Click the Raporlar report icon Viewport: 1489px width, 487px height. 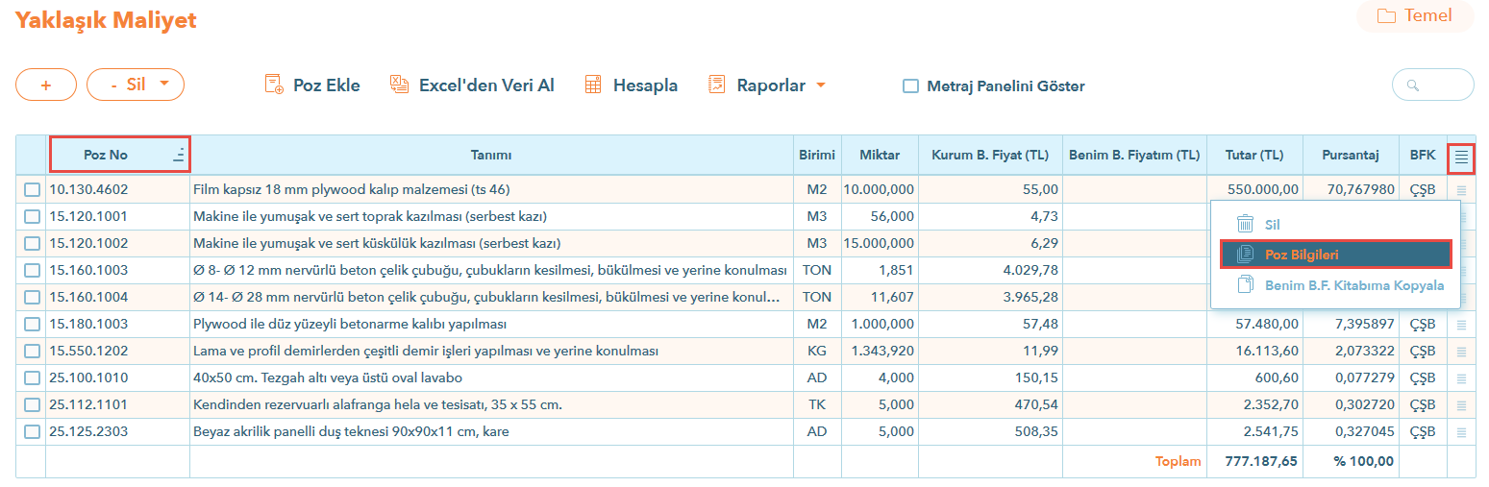pos(717,85)
